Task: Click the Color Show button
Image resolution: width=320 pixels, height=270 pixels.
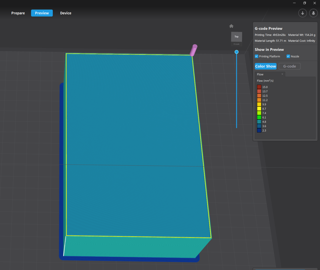Action: point(265,66)
